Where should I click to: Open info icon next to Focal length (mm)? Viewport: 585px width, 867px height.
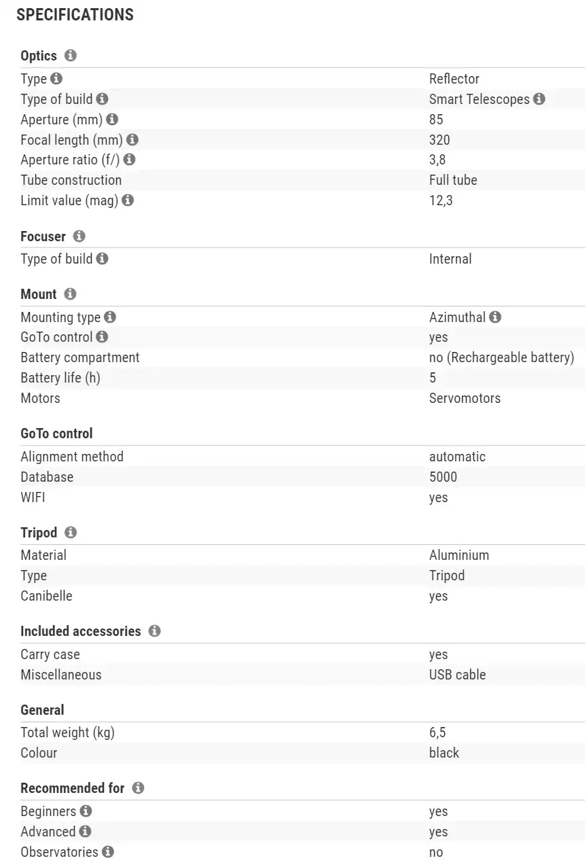point(132,140)
